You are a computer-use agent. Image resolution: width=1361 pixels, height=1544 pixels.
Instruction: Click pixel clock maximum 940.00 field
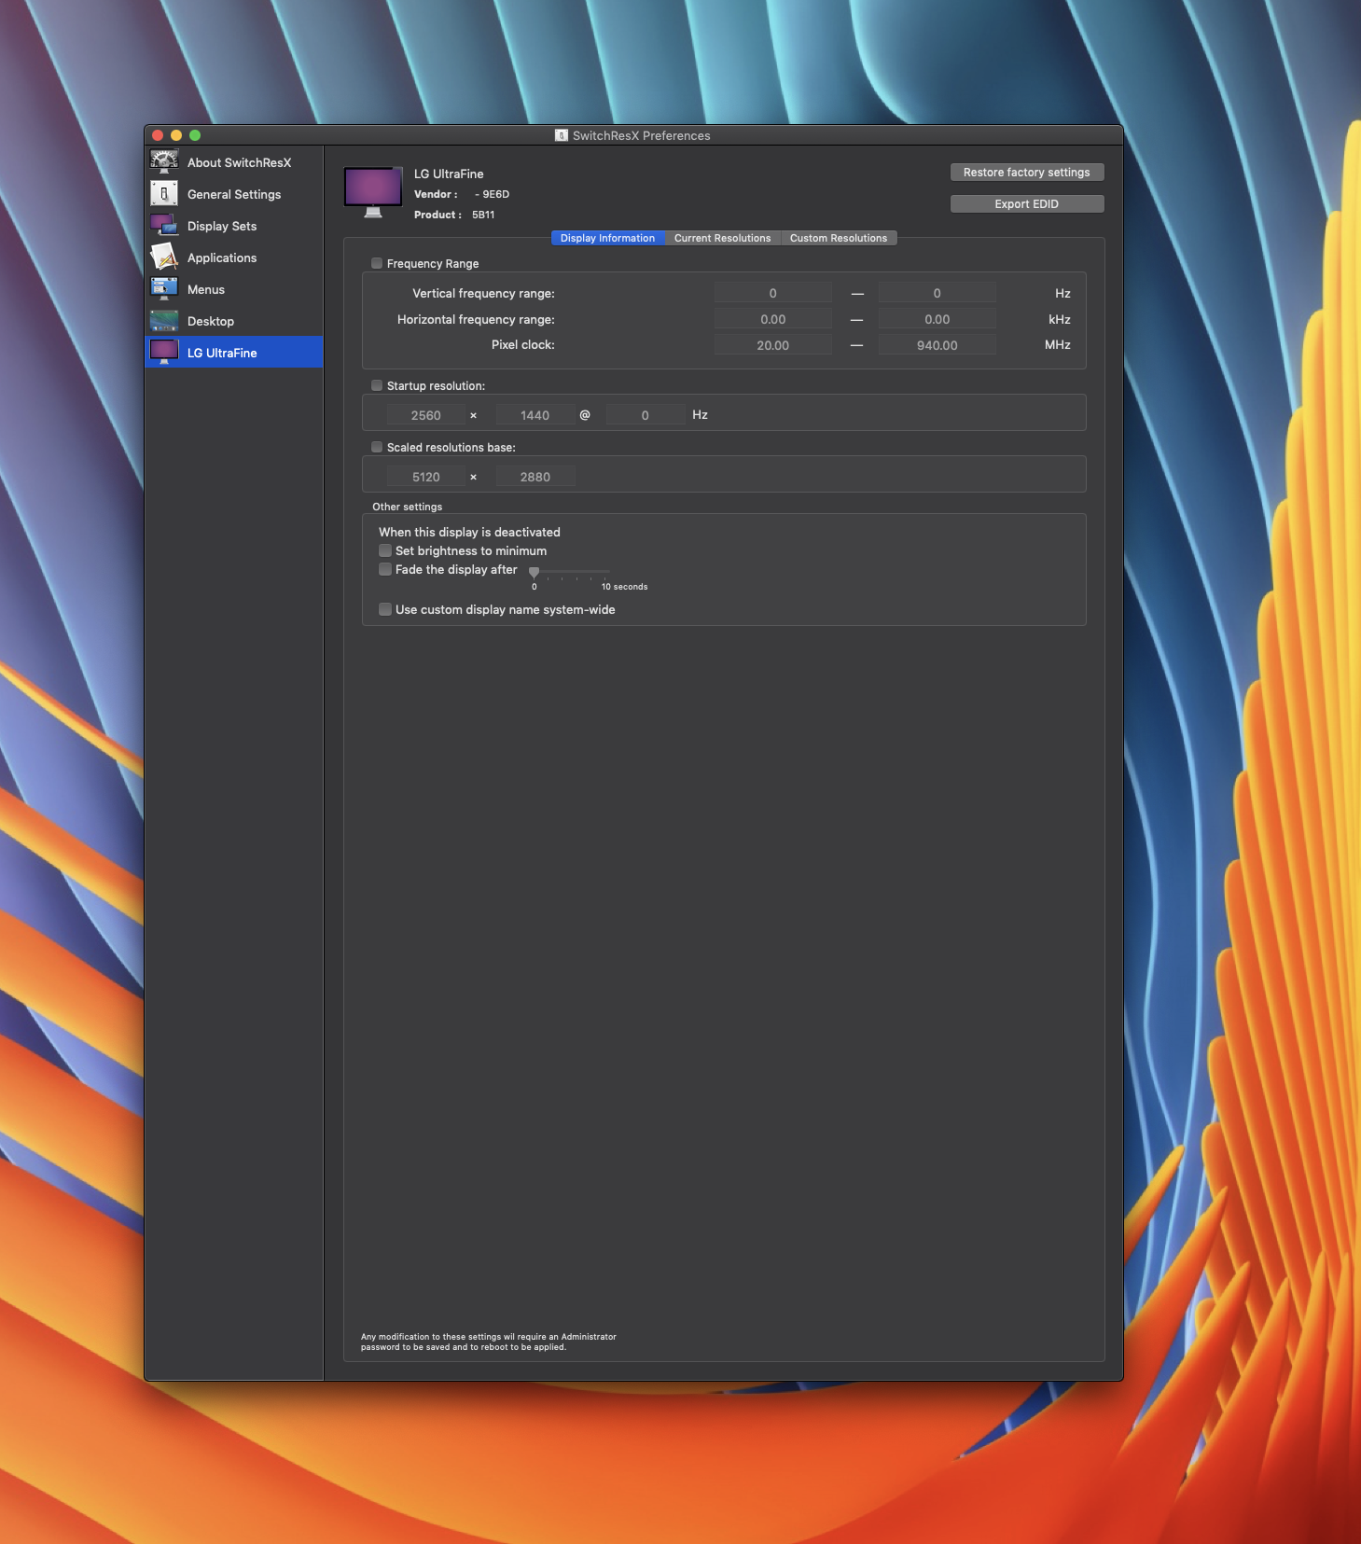click(x=937, y=345)
